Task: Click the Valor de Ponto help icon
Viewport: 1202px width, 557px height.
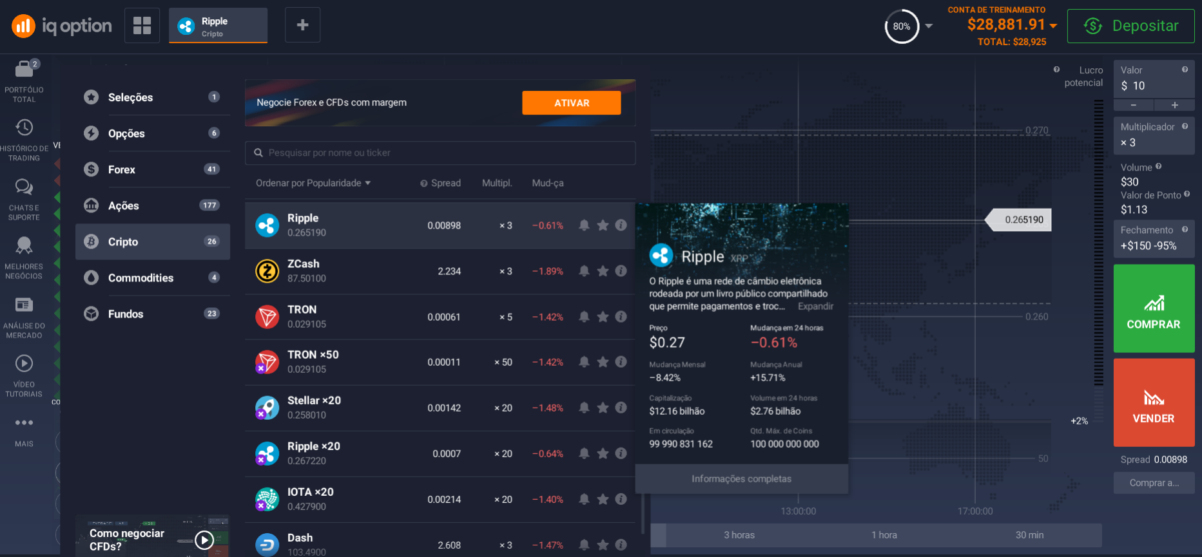Action: 1187,194
